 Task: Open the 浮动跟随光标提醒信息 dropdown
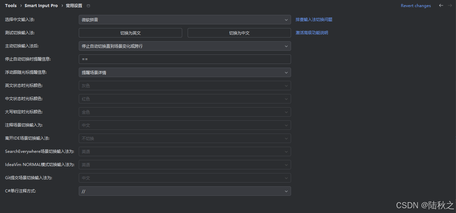pos(185,72)
